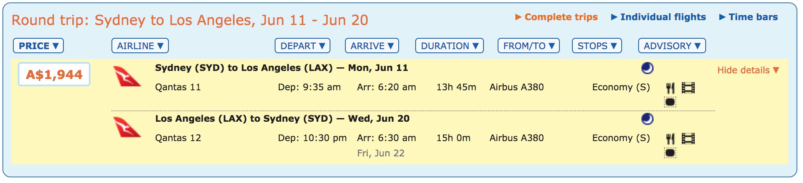Open the PRICE sort dropdown
The image size is (803, 183).
pos(38,46)
